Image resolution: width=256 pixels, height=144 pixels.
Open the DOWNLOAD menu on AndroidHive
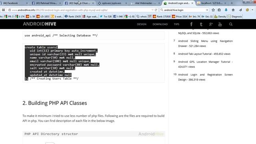(x=160, y=24)
